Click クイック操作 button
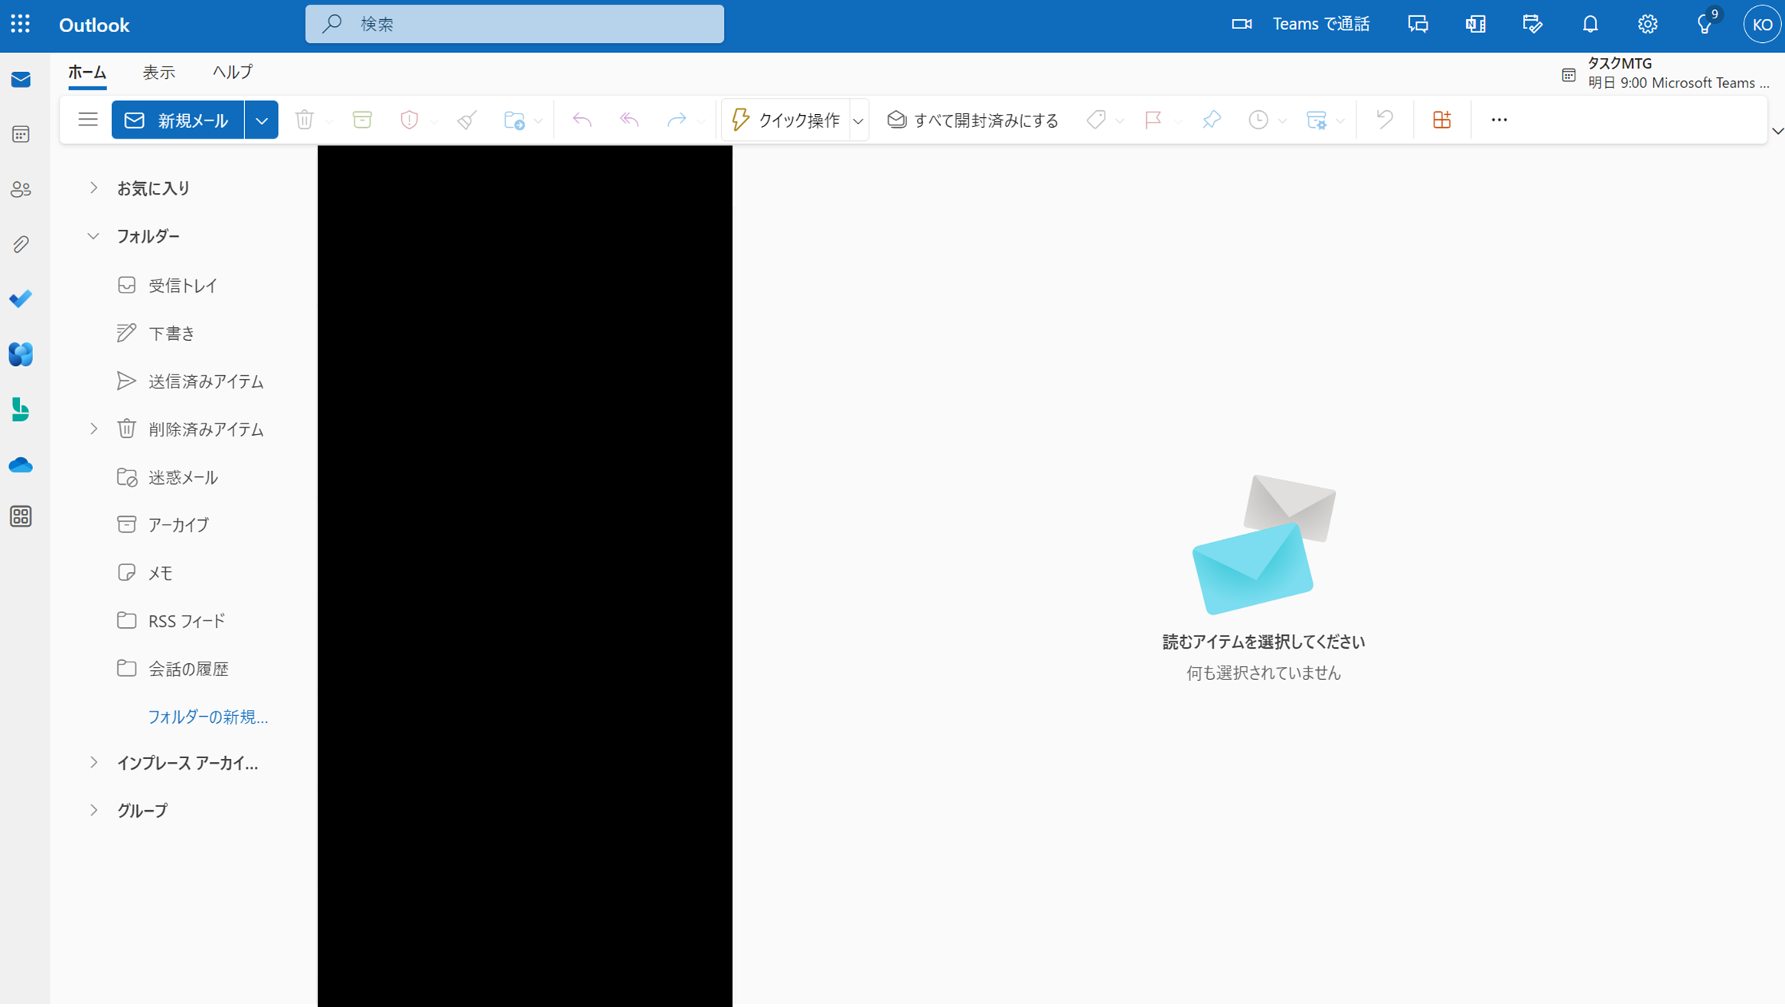The width and height of the screenshot is (1785, 1007). pyautogui.click(x=786, y=120)
